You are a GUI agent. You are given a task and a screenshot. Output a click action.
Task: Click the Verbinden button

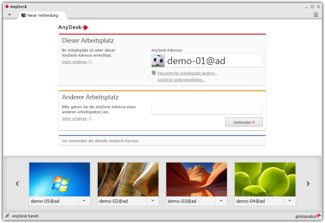pos(244,122)
